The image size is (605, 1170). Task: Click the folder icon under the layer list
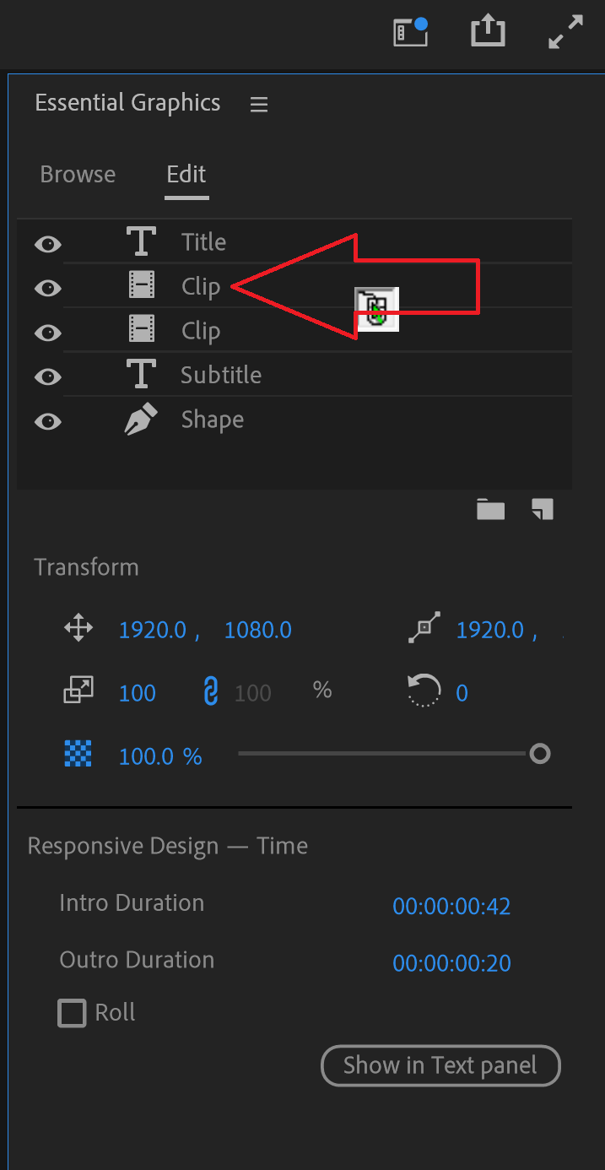coord(490,509)
